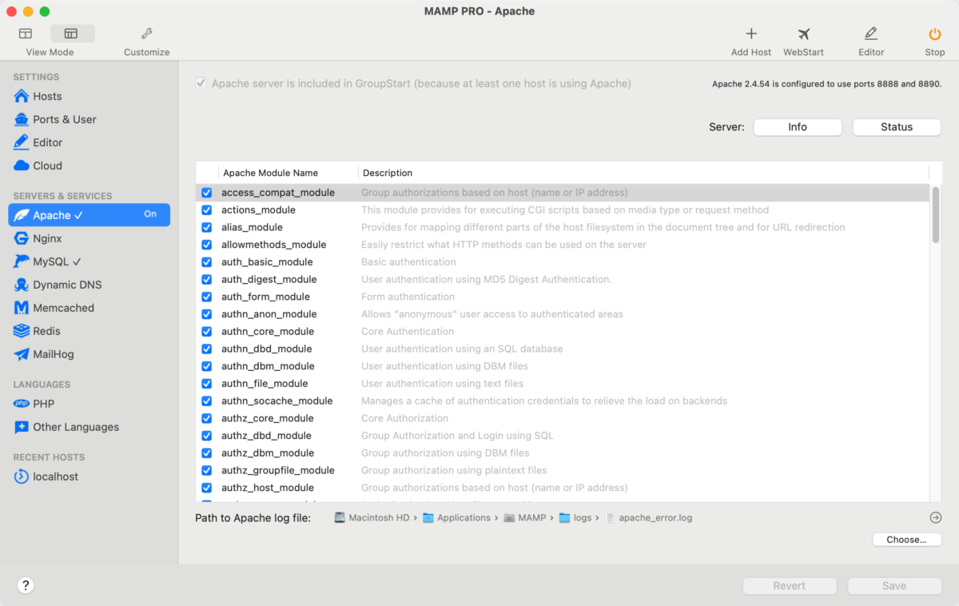Select the authz_dbd_module row name
This screenshot has width=959, height=606.
tap(266, 436)
